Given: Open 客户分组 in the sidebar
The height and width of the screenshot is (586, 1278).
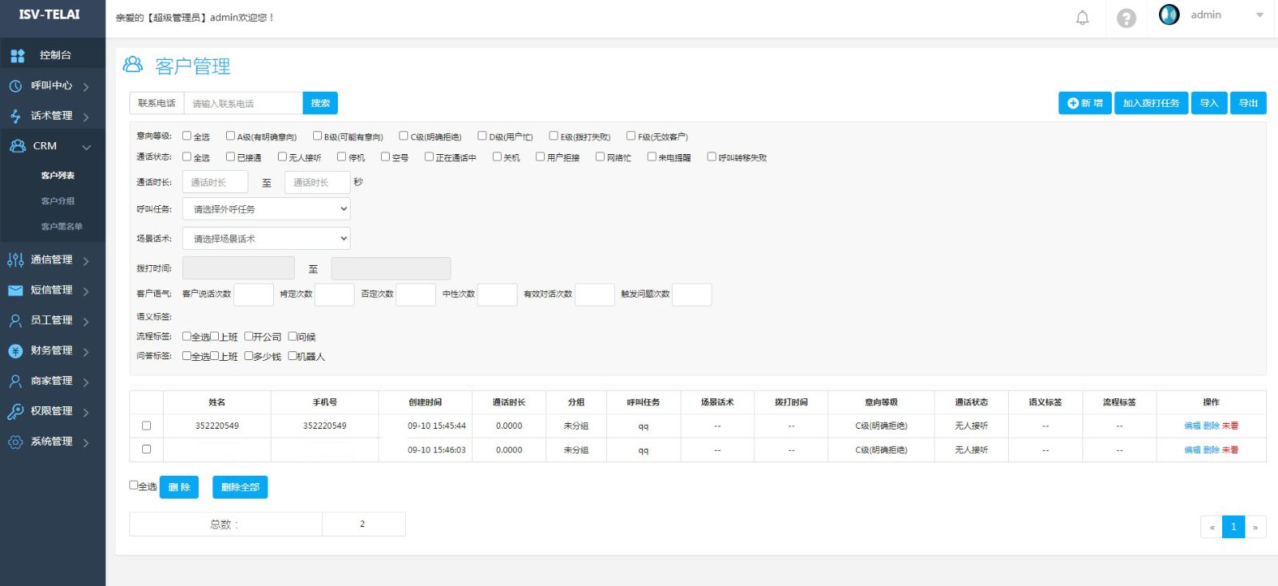Looking at the screenshot, I should [58, 201].
